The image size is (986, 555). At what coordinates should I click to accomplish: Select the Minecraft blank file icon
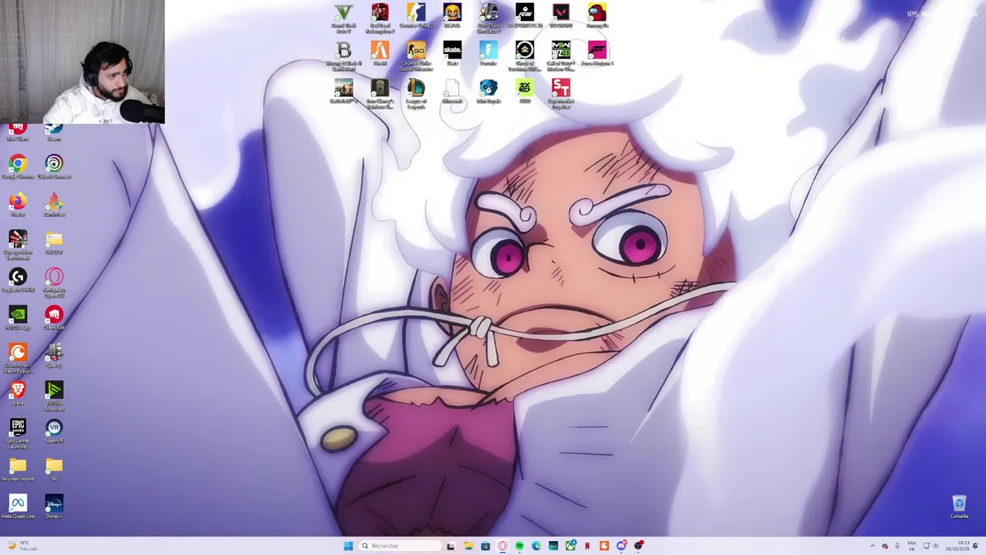[452, 92]
